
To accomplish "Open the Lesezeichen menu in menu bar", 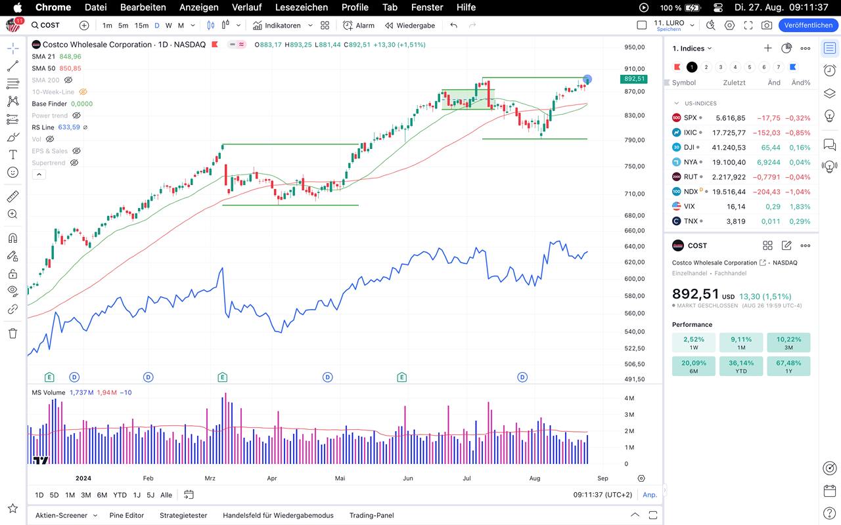I will [x=301, y=7].
